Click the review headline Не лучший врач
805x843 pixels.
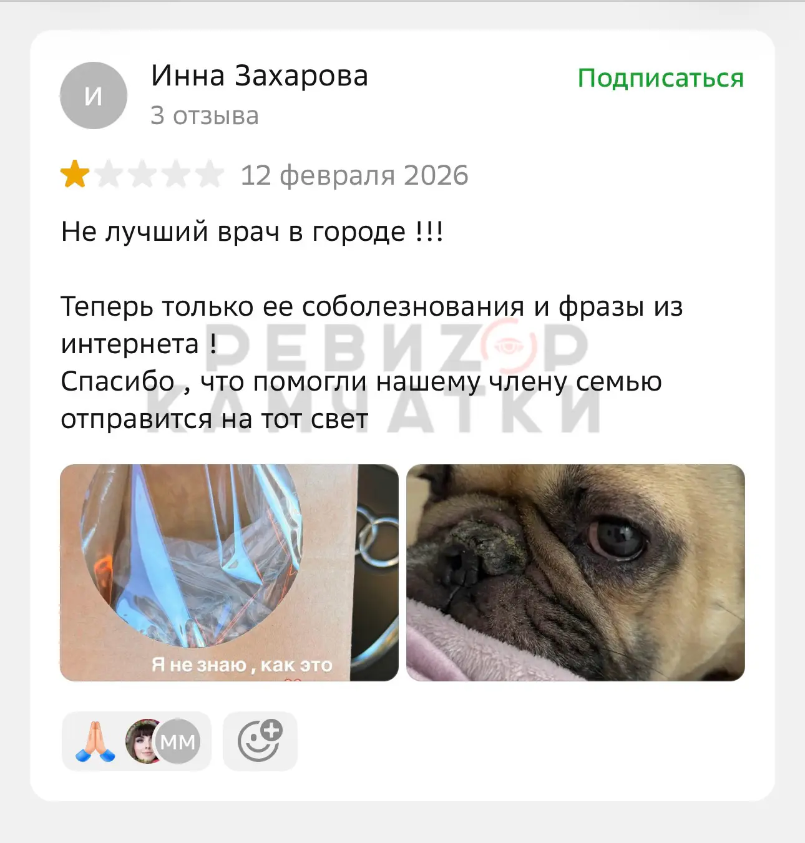[252, 232]
